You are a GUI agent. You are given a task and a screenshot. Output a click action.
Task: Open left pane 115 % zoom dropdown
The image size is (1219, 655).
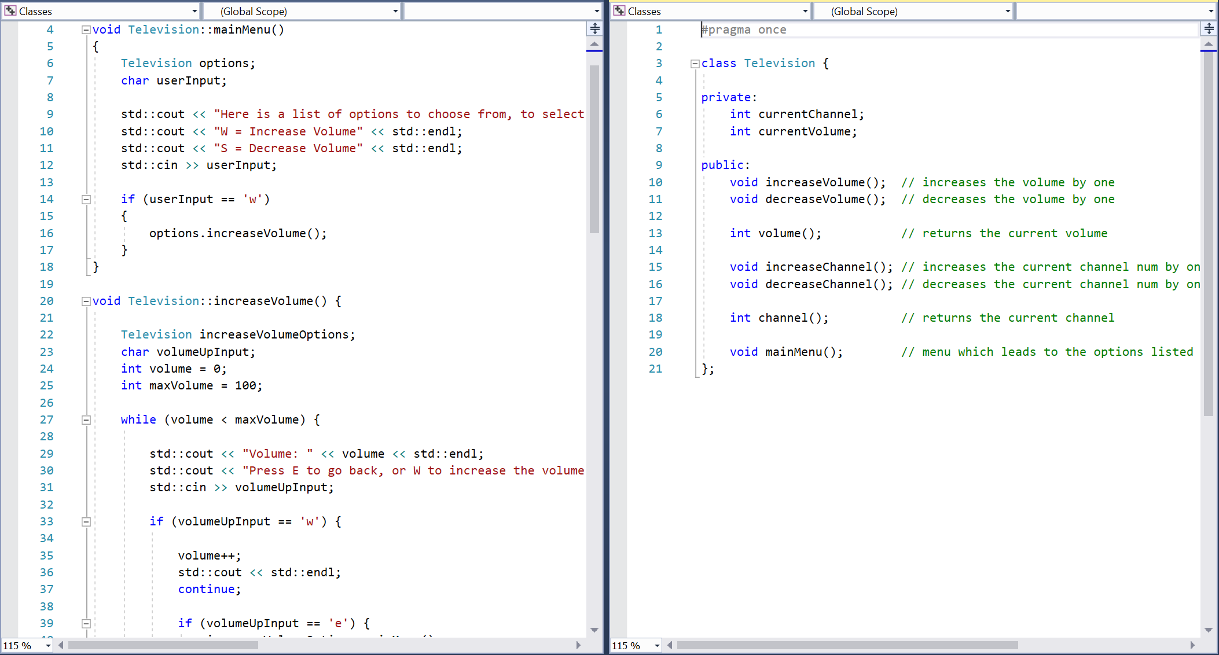tap(48, 645)
